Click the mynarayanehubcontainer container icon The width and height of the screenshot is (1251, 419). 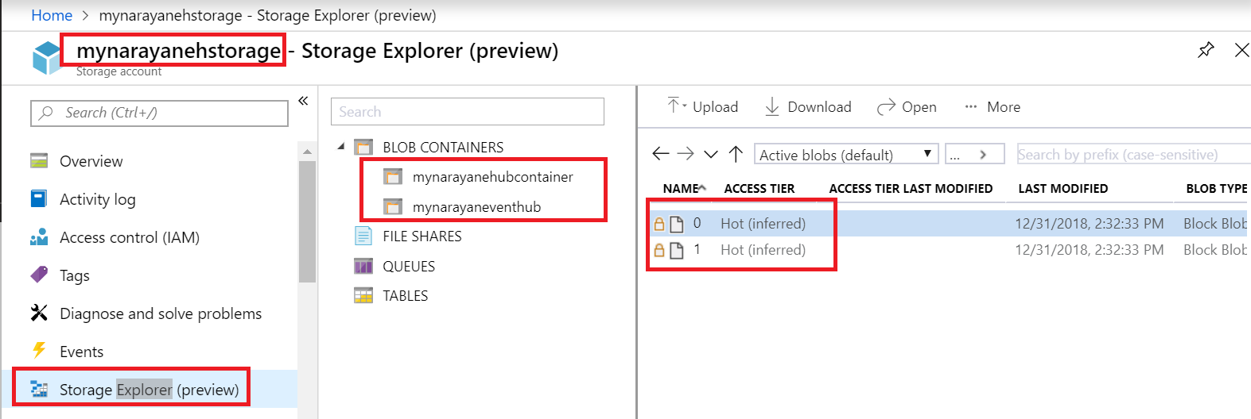coord(393,176)
